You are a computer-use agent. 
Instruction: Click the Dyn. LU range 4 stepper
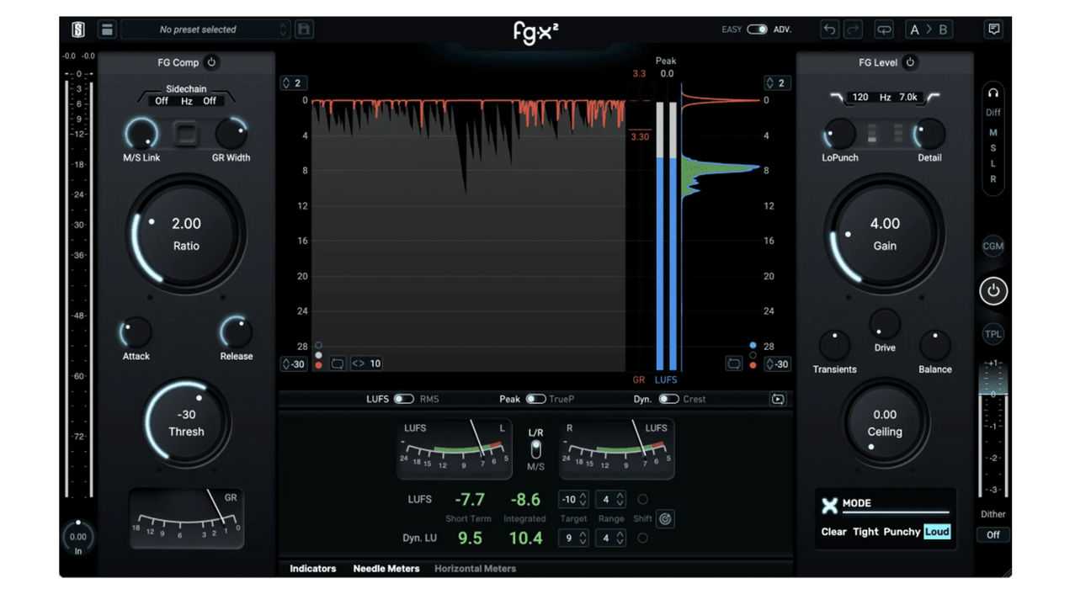click(610, 538)
